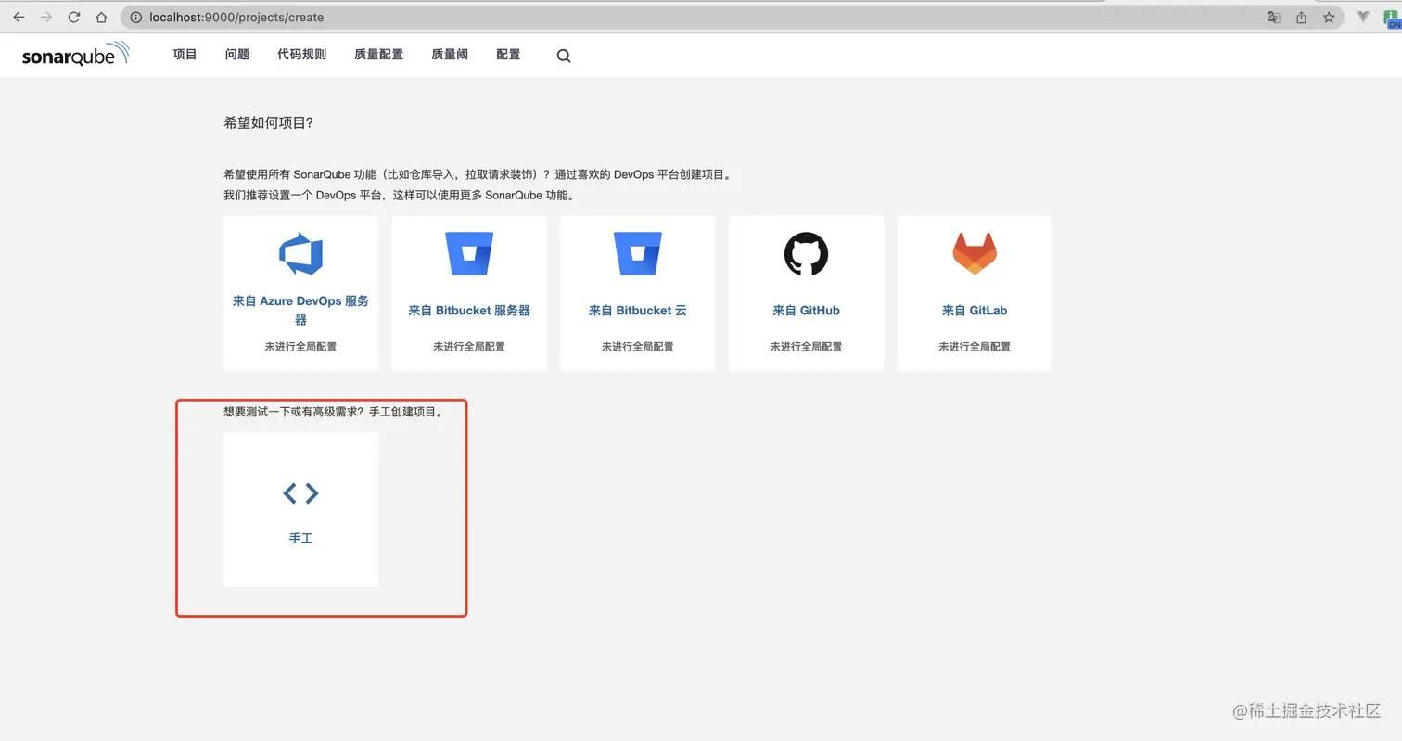This screenshot has width=1402, height=741.
Task: Open the 项目 menu item
Action: click(x=185, y=55)
